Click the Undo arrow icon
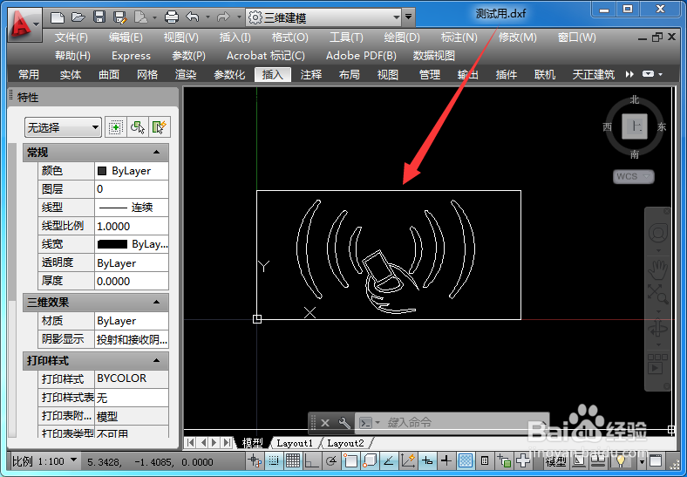This screenshot has height=477, width=687. (x=193, y=17)
